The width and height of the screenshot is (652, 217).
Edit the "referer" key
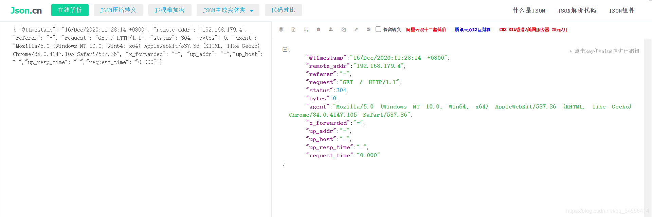pos(321,74)
